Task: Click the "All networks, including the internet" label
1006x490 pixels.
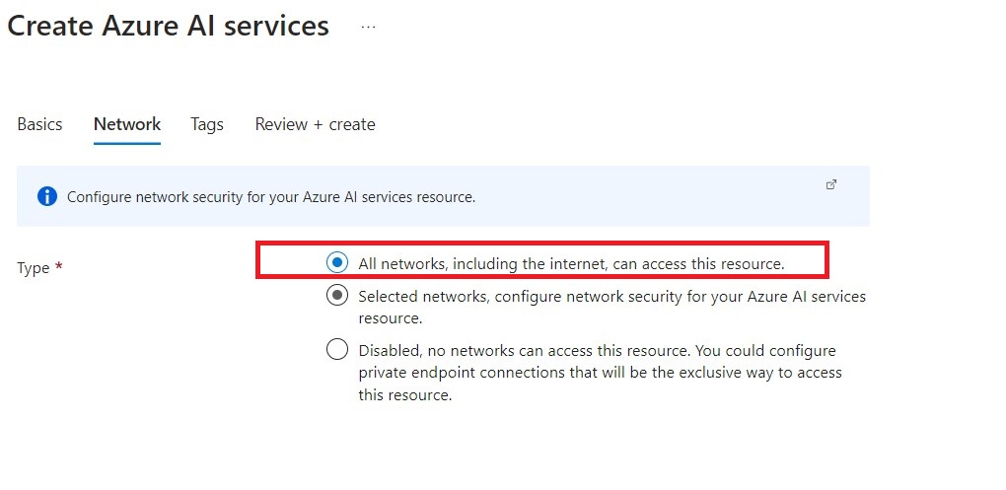Action: [571, 264]
